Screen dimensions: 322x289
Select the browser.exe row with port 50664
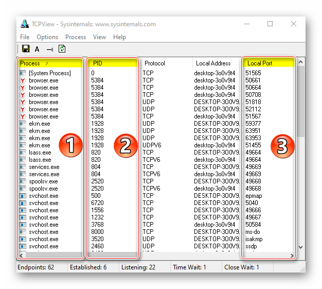pos(156,88)
